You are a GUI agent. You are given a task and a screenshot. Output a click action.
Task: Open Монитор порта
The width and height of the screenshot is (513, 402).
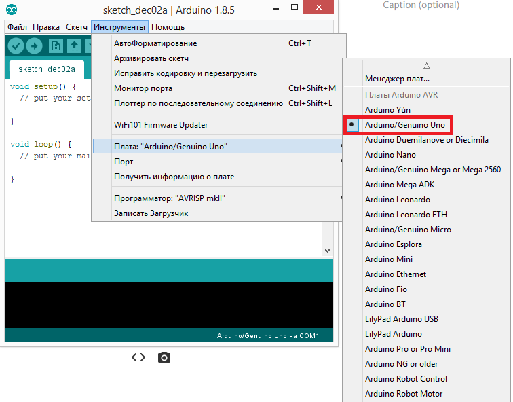218,88
